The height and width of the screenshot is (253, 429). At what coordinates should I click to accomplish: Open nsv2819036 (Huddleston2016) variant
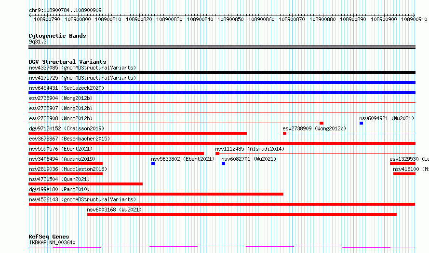coord(68,169)
